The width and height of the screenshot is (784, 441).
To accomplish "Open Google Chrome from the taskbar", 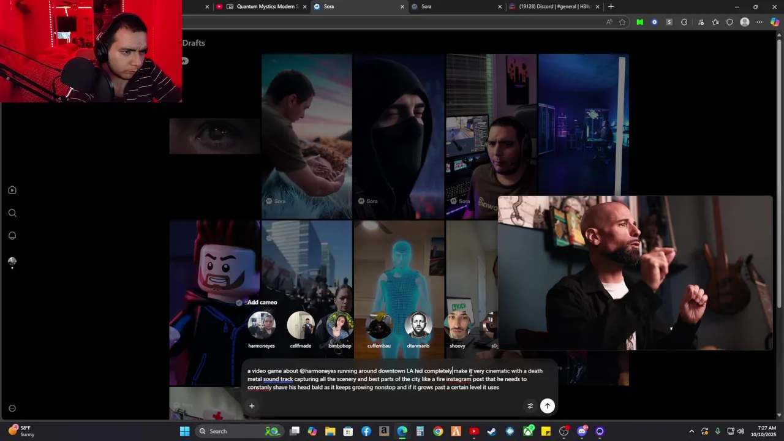I will tap(438, 431).
